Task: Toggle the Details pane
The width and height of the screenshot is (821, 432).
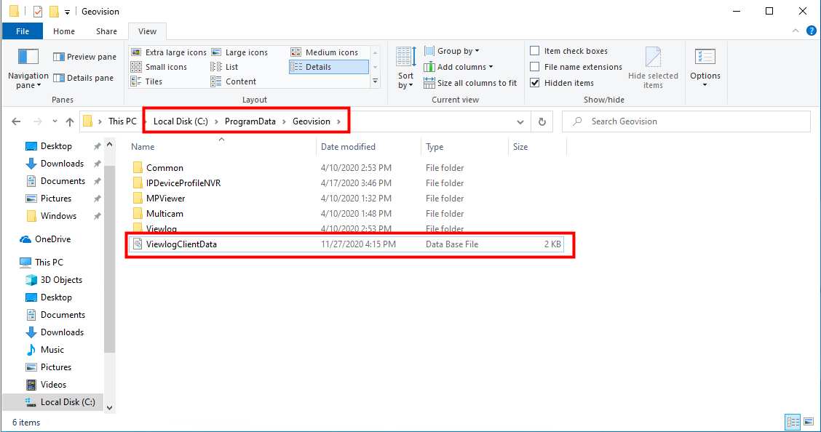Action: click(x=83, y=78)
